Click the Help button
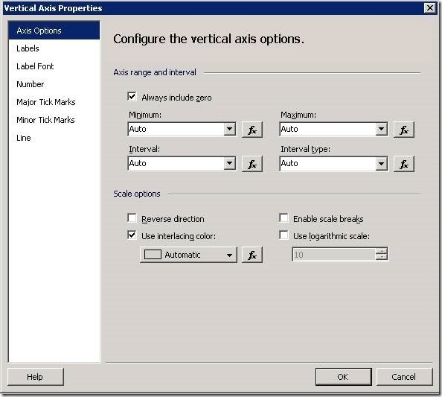Screen dimensions: 442x397 click(36, 377)
